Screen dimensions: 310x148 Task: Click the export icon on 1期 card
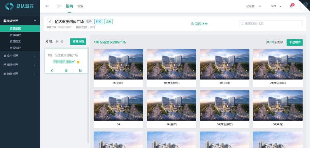[x=80, y=70]
